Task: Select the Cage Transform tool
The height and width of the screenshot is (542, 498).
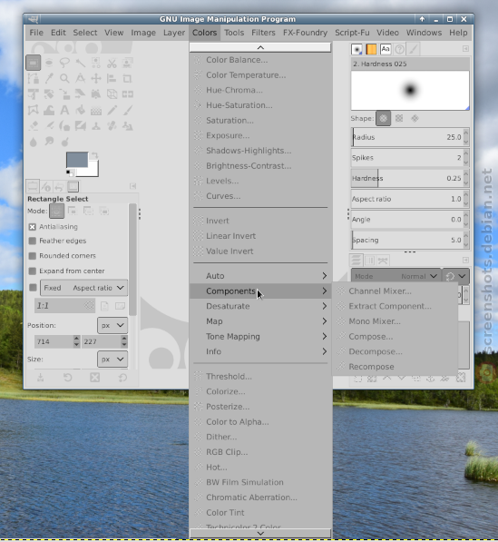Action: pos(34,110)
